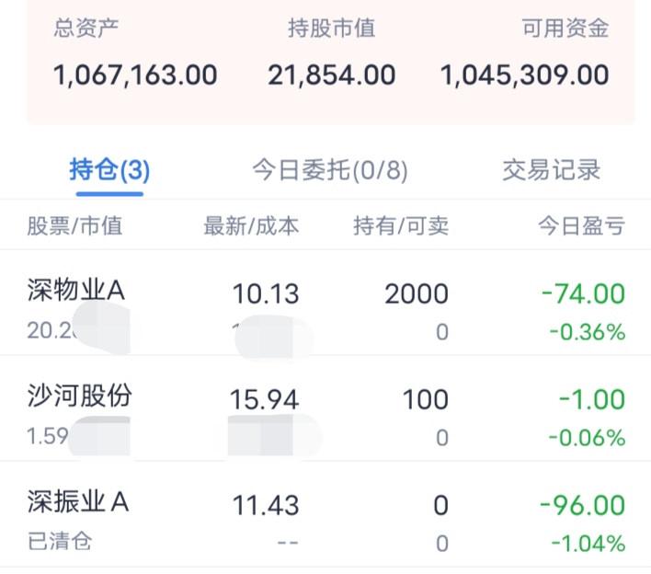
Task: Tap the 深物业A holding quantity 2000
Action: click(x=417, y=294)
